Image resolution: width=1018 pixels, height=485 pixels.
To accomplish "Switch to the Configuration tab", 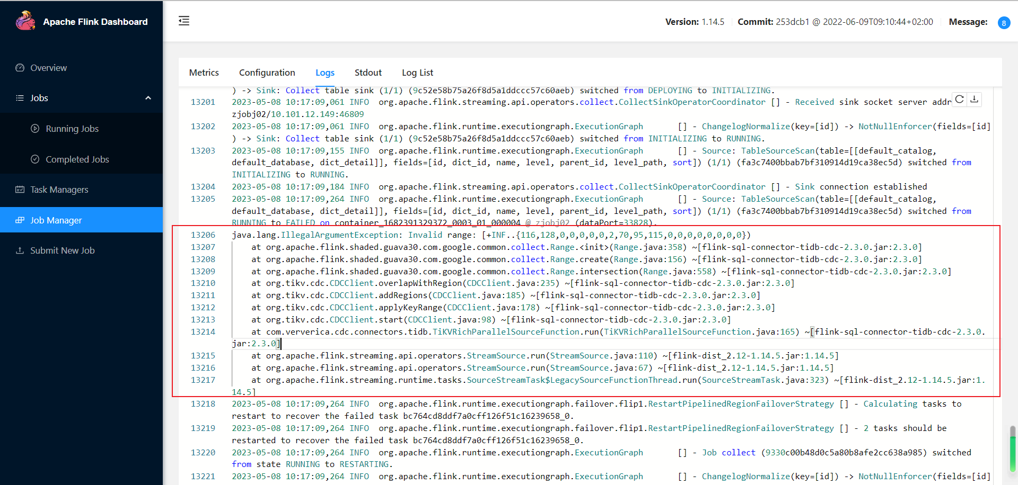I will coord(267,73).
